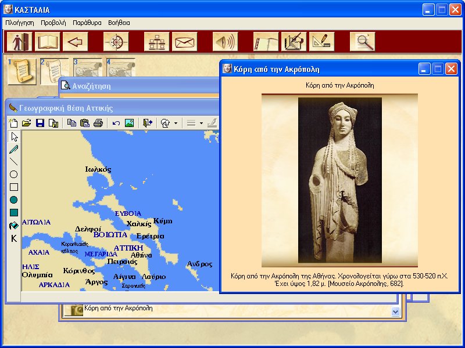This screenshot has height=348, width=465.
Task: Open the writing notes icon
Action: pyautogui.click(x=294, y=42)
